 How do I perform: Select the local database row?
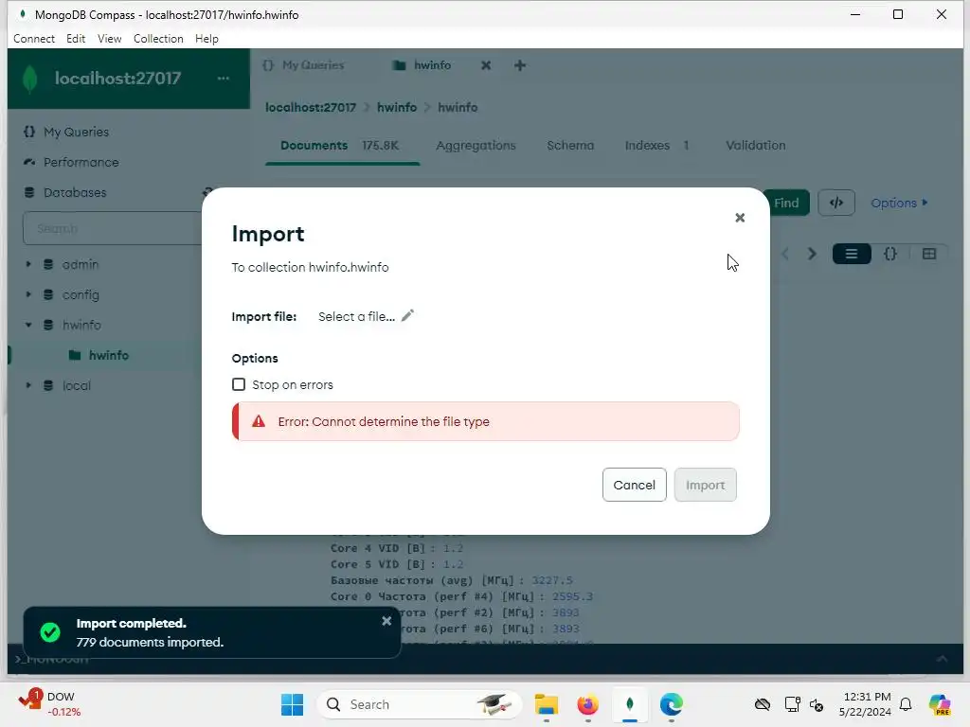click(105, 385)
